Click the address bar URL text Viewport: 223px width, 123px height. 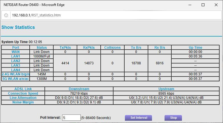pos(36,15)
